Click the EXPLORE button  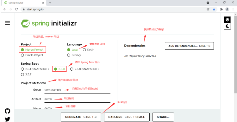(127, 117)
